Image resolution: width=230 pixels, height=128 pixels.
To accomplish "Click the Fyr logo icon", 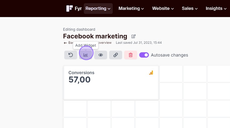I will click(x=70, y=9).
